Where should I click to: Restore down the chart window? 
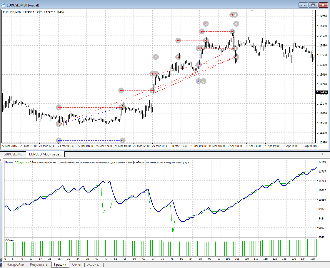tap(313, 5)
